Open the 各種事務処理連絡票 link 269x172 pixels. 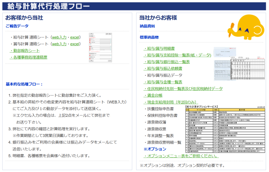(28, 57)
